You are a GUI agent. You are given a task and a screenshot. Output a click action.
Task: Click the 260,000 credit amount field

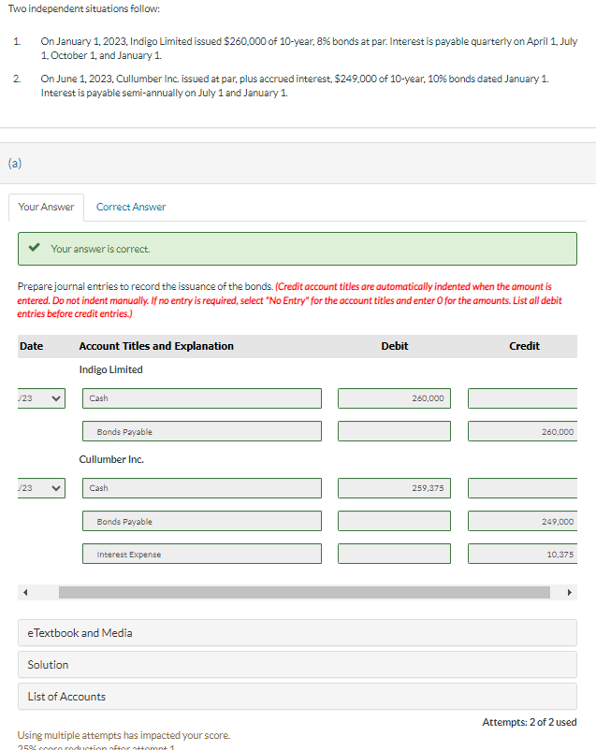pos(523,431)
